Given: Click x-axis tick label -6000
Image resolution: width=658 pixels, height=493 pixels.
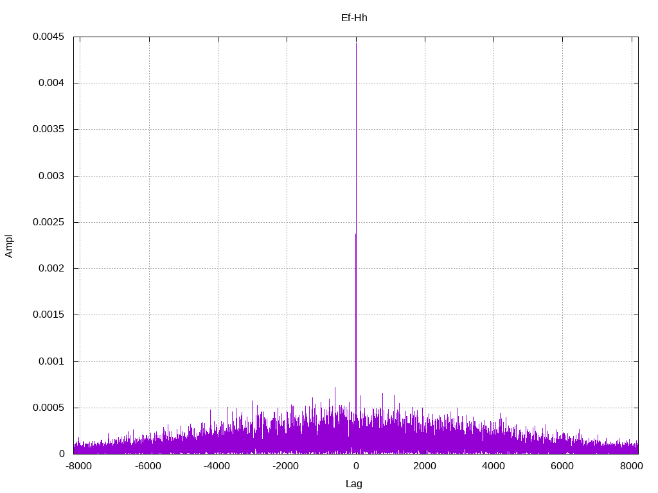Looking at the screenshot, I should click(x=148, y=466).
